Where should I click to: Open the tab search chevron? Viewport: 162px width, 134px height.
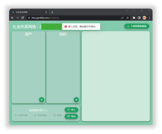click(x=127, y=11)
